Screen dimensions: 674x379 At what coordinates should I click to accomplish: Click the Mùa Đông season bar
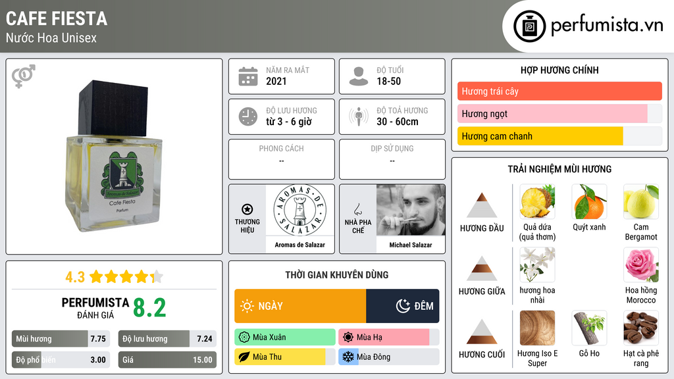(x=389, y=357)
